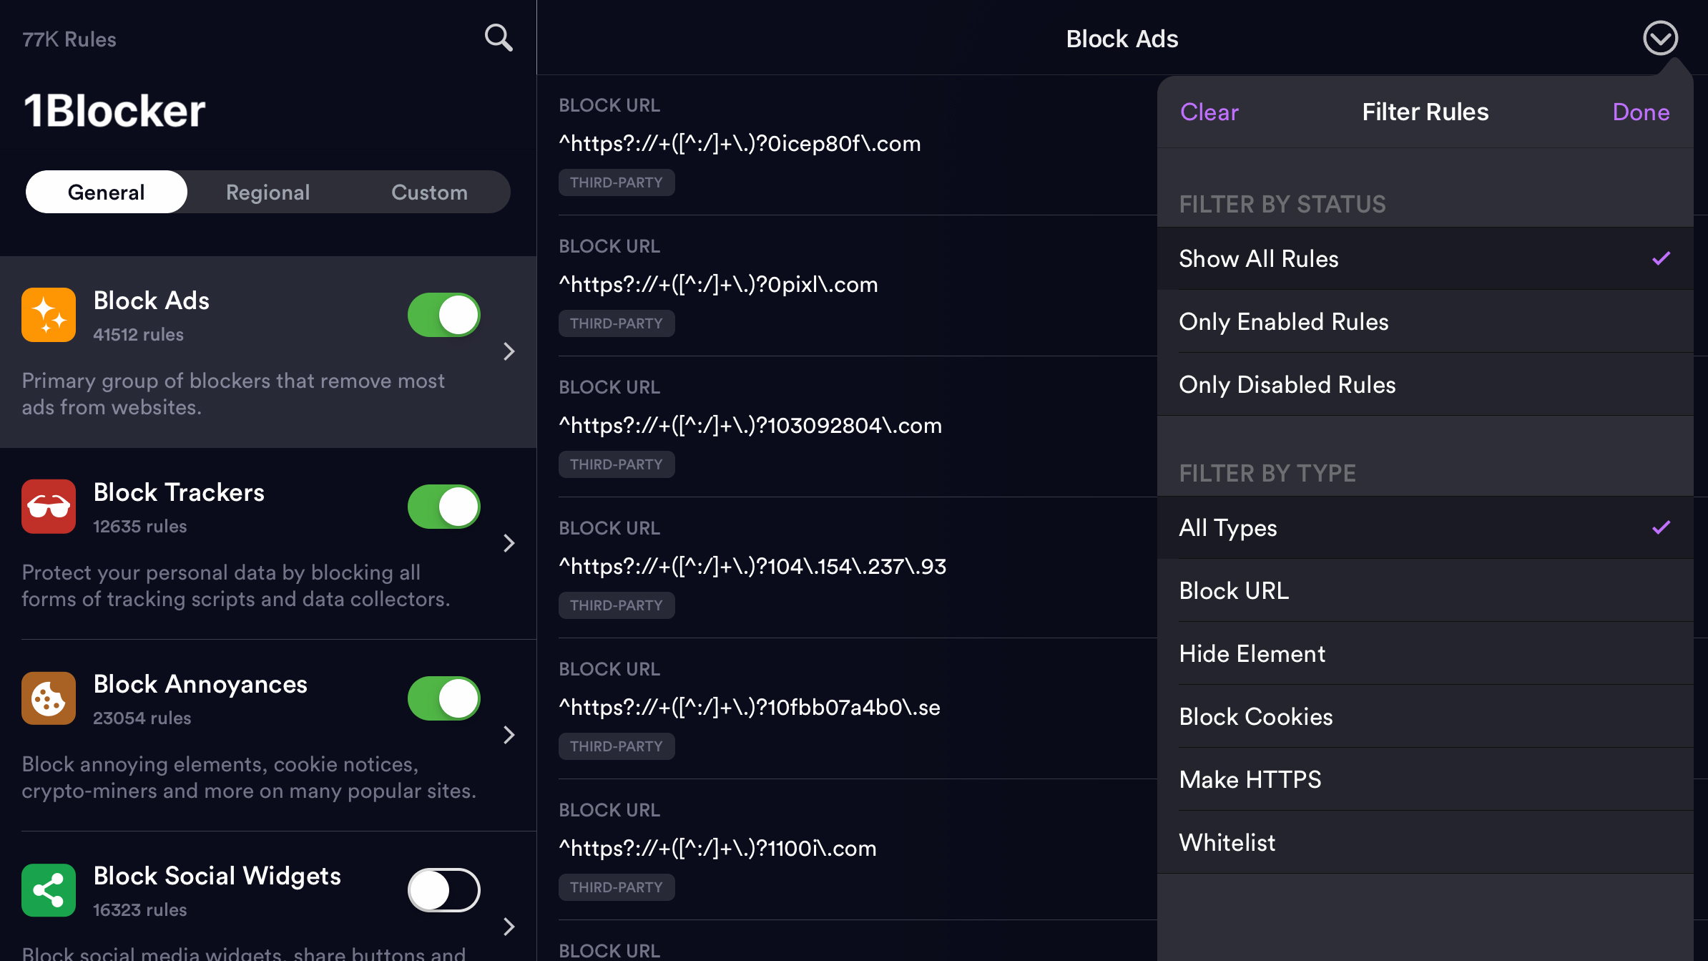Select Hide Element filter type
This screenshot has width=1708, height=961.
pos(1252,653)
